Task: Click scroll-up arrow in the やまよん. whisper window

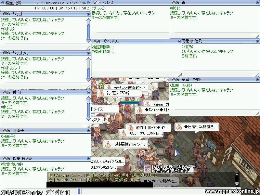Action: (88, 58)
